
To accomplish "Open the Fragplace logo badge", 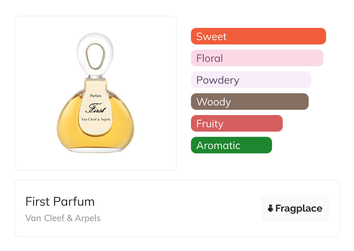I will point(295,208).
